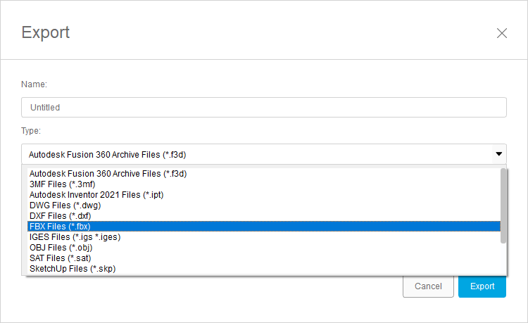Click the scrollbar track below the thumb
The image size is (528, 323).
503,259
